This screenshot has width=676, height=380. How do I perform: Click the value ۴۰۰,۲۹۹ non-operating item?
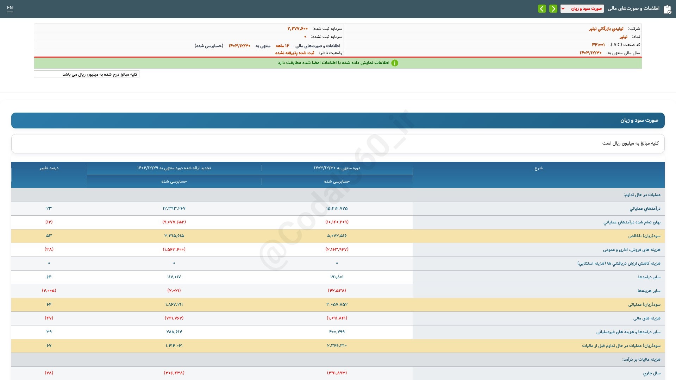(x=337, y=332)
